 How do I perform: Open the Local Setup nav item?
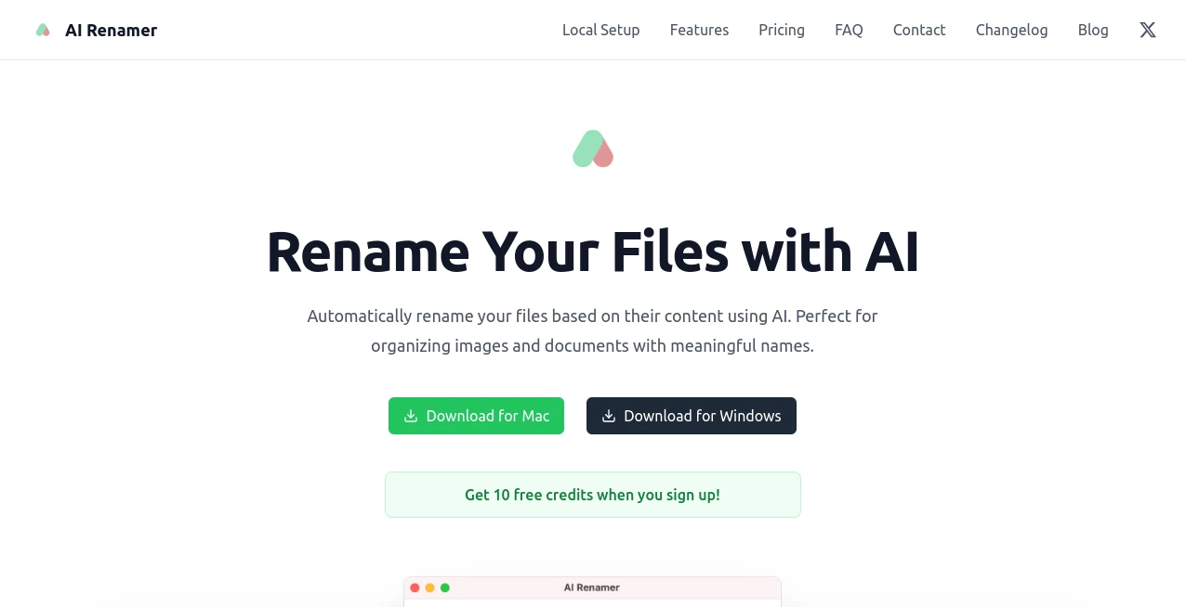(600, 30)
